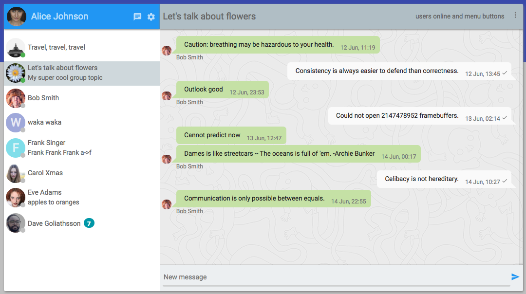Viewport: 526px width, 294px height.
Task: Click sender avatar beside Caution message
Action: (167, 51)
